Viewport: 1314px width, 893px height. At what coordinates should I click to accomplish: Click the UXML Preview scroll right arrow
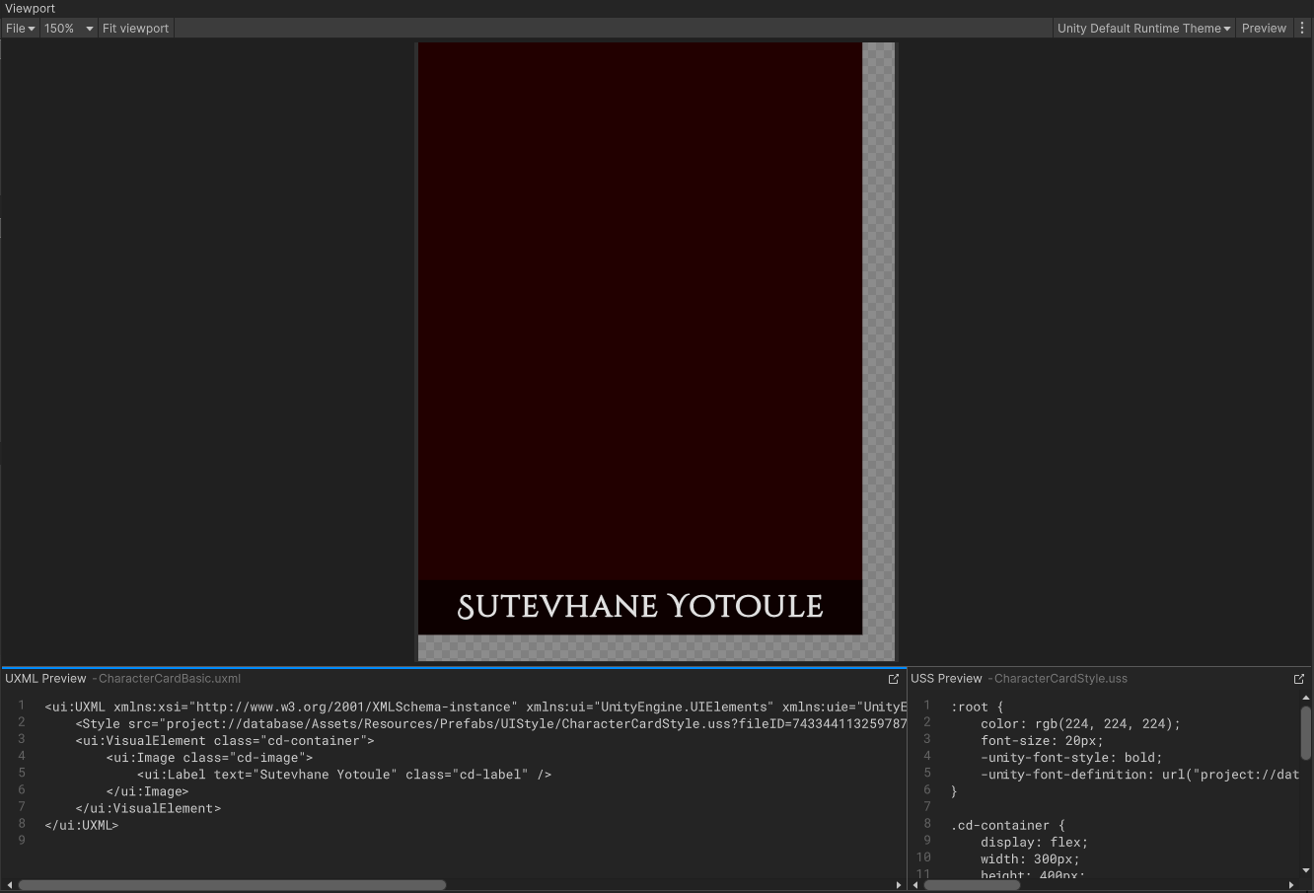coord(899,885)
